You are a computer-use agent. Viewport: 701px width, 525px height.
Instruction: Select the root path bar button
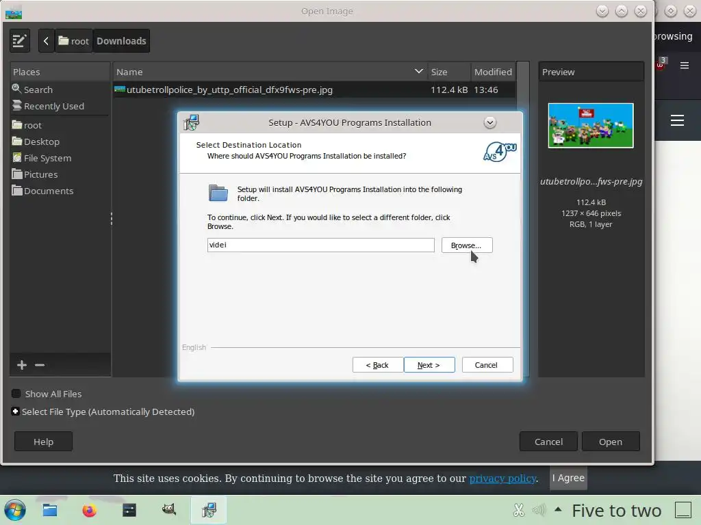tap(74, 41)
